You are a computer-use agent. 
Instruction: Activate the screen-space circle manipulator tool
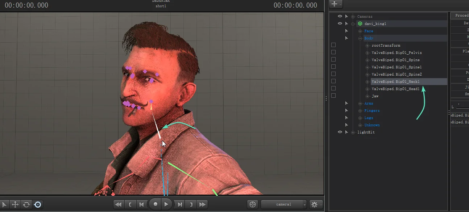point(38,204)
